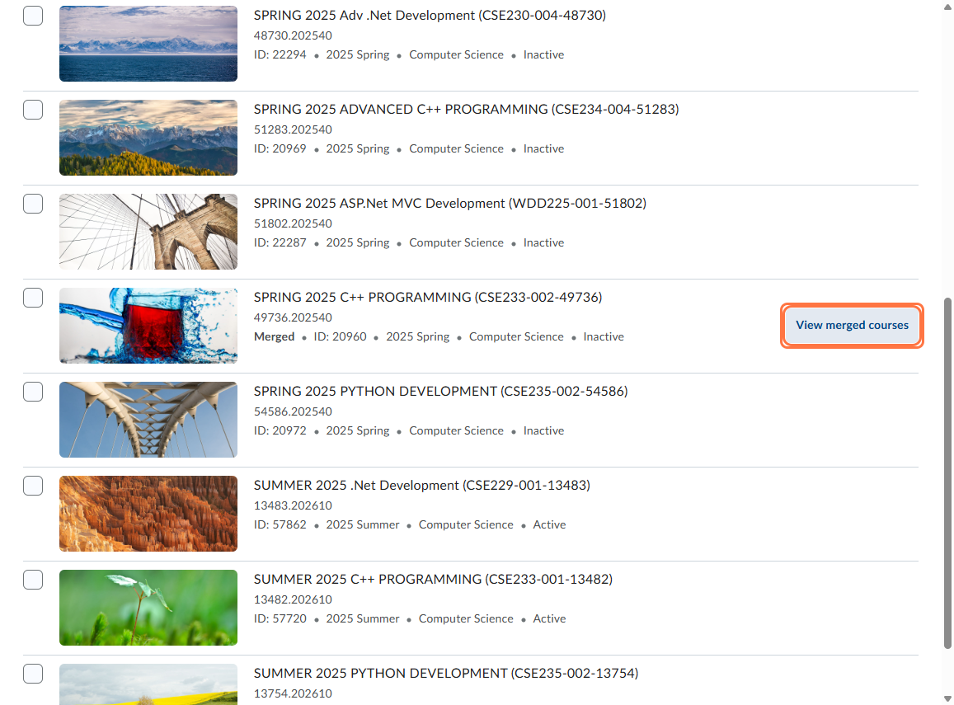Check the box for SPRING 2025 Adv .Net Development

[33, 16]
